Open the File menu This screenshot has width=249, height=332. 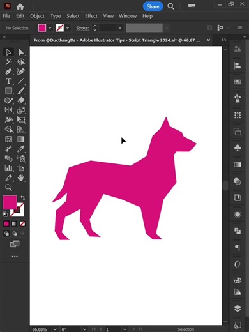[x=6, y=16]
